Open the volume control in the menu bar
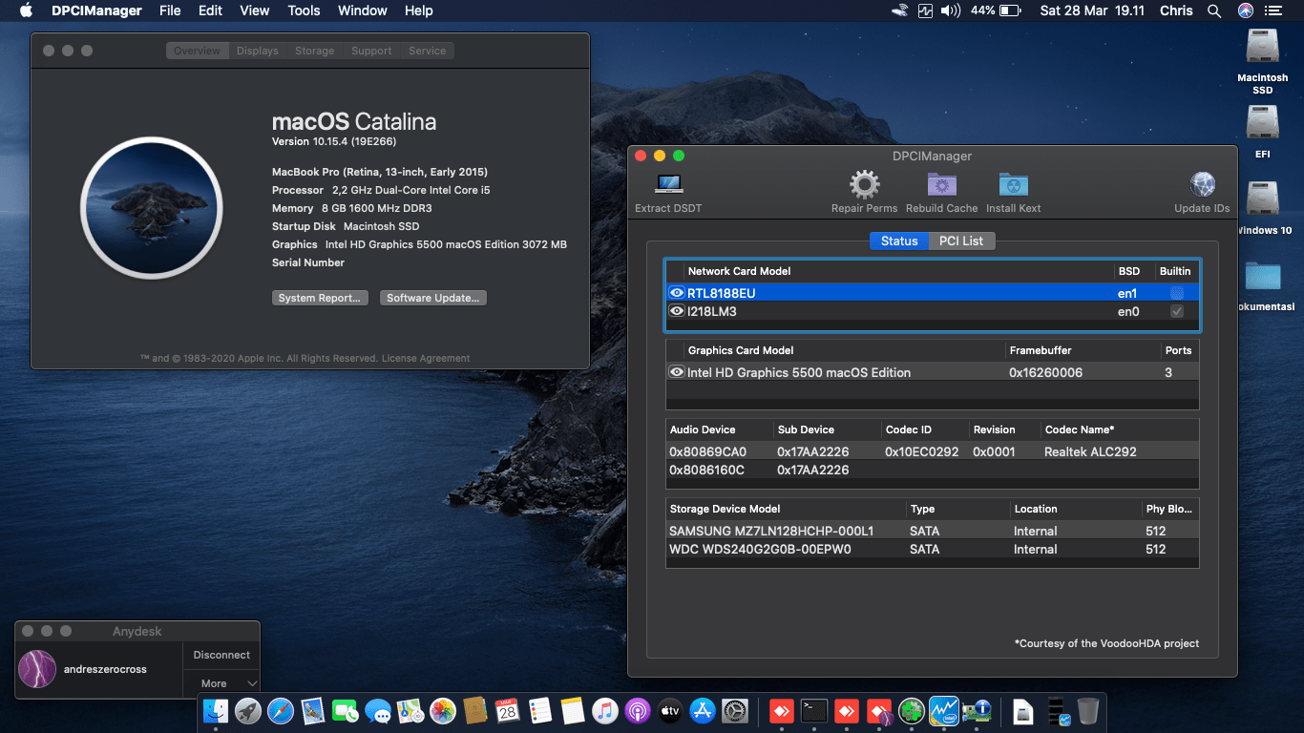 tap(950, 10)
